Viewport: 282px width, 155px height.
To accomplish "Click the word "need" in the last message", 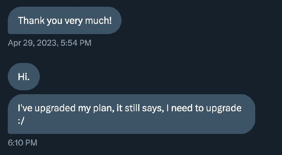I will tap(183, 108).
